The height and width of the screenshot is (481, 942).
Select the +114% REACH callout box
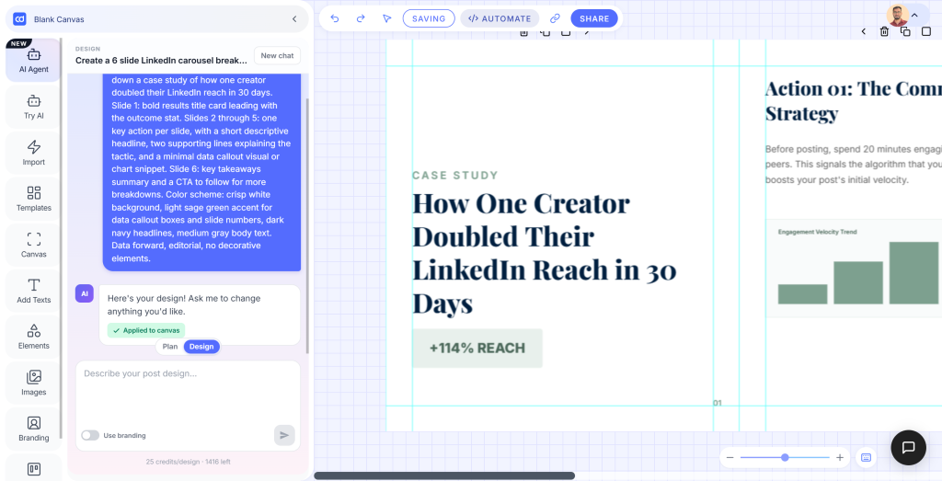click(x=477, y=349)
